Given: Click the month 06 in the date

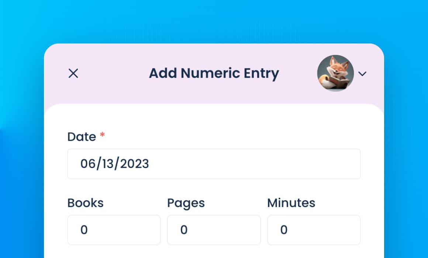Looking at the screenshot, I should click(87, 164).
